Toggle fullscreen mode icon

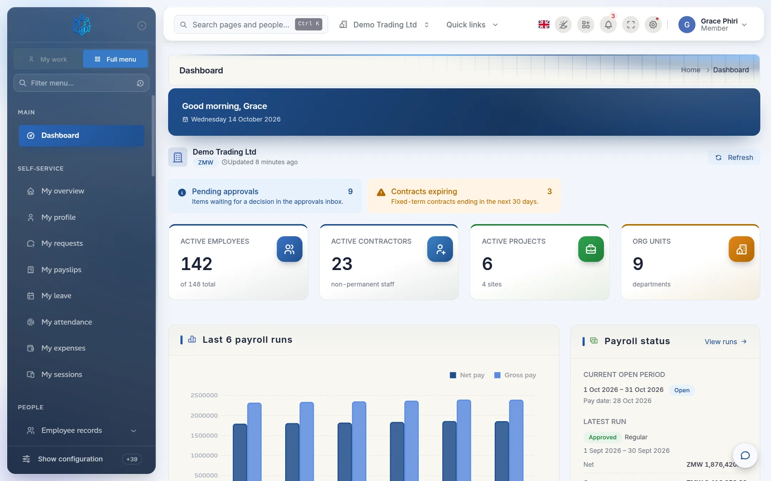[631, 25]
